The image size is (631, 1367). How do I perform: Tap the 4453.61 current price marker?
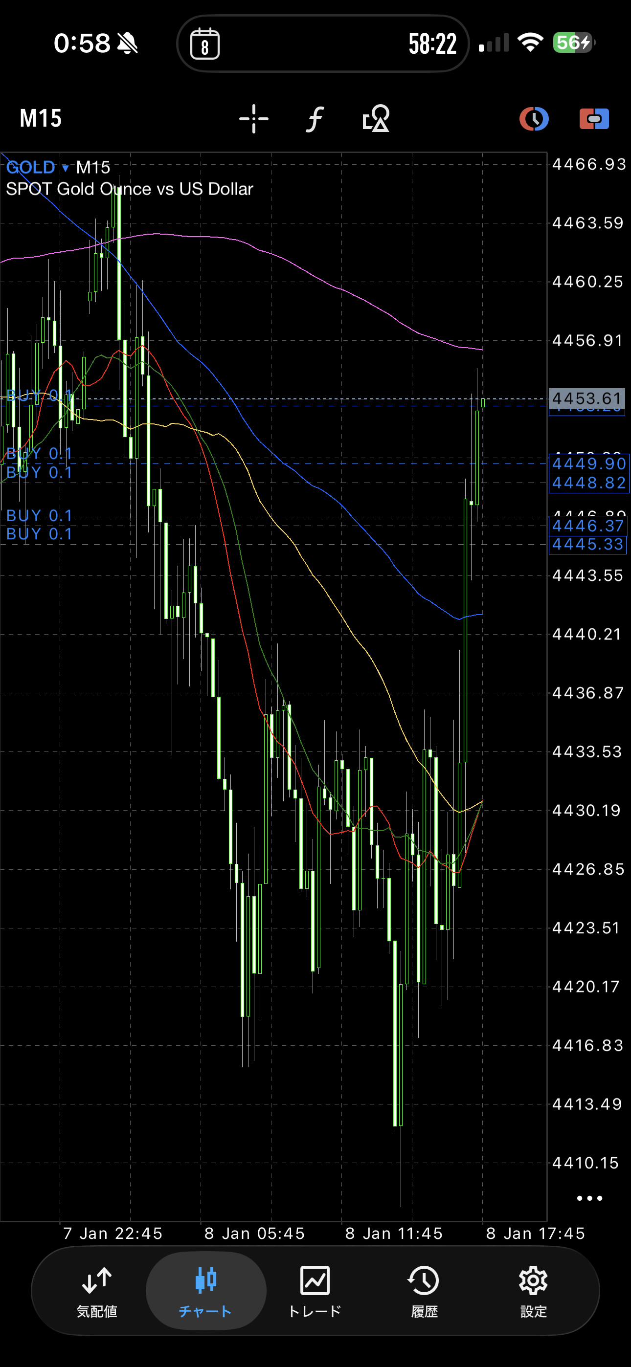pos(586,398)
